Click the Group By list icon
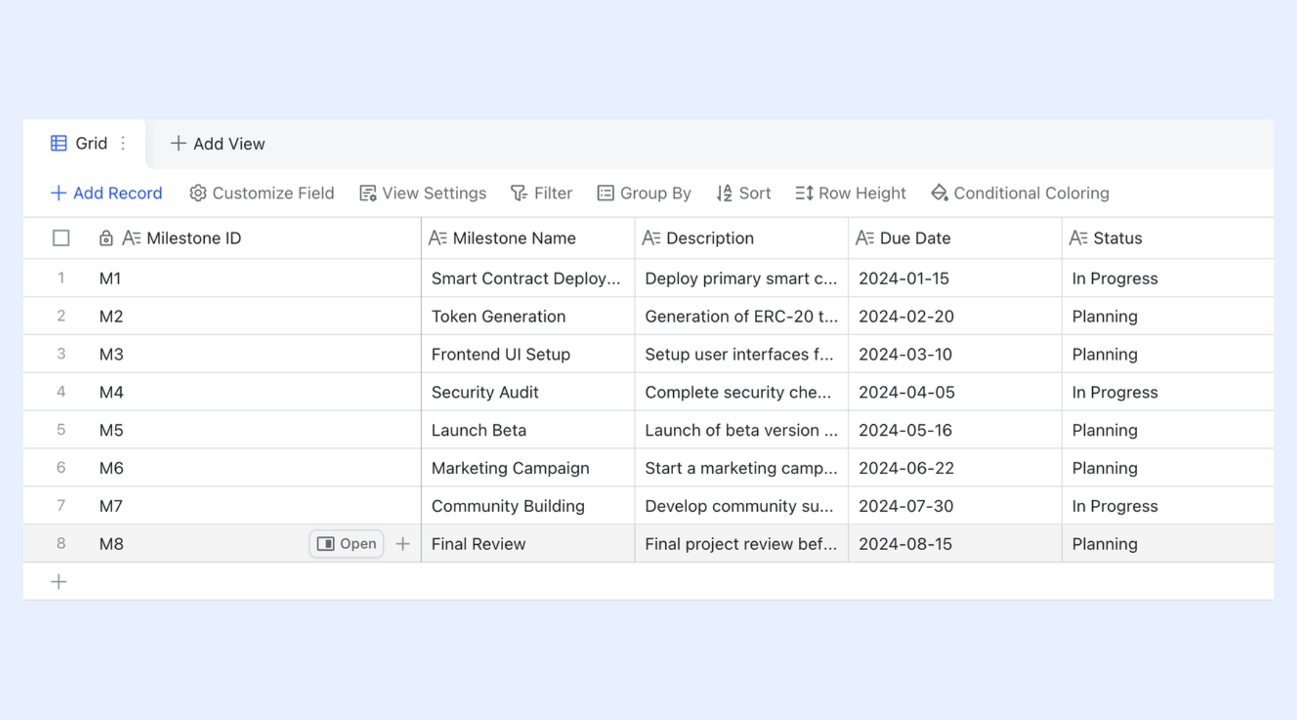The width and height of the screenshot is (1297, 720). [x=605, y=193]
